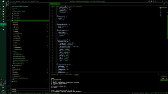
Task: Select the Terminal panel tab
Action: pos(76,74)
